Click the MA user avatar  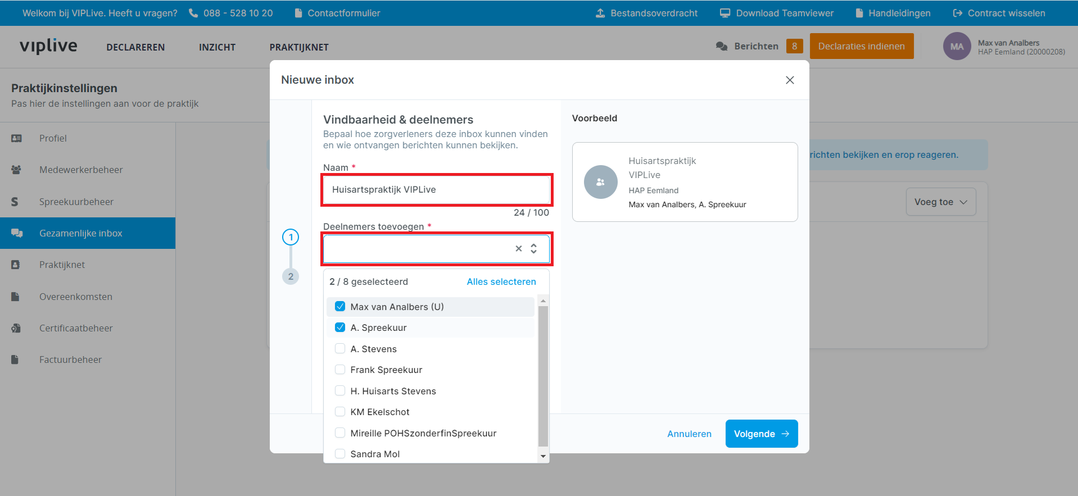point(957,47)
